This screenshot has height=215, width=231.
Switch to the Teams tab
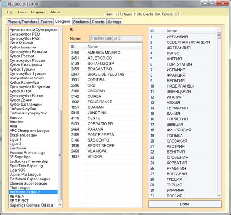[x=46, y=22]
